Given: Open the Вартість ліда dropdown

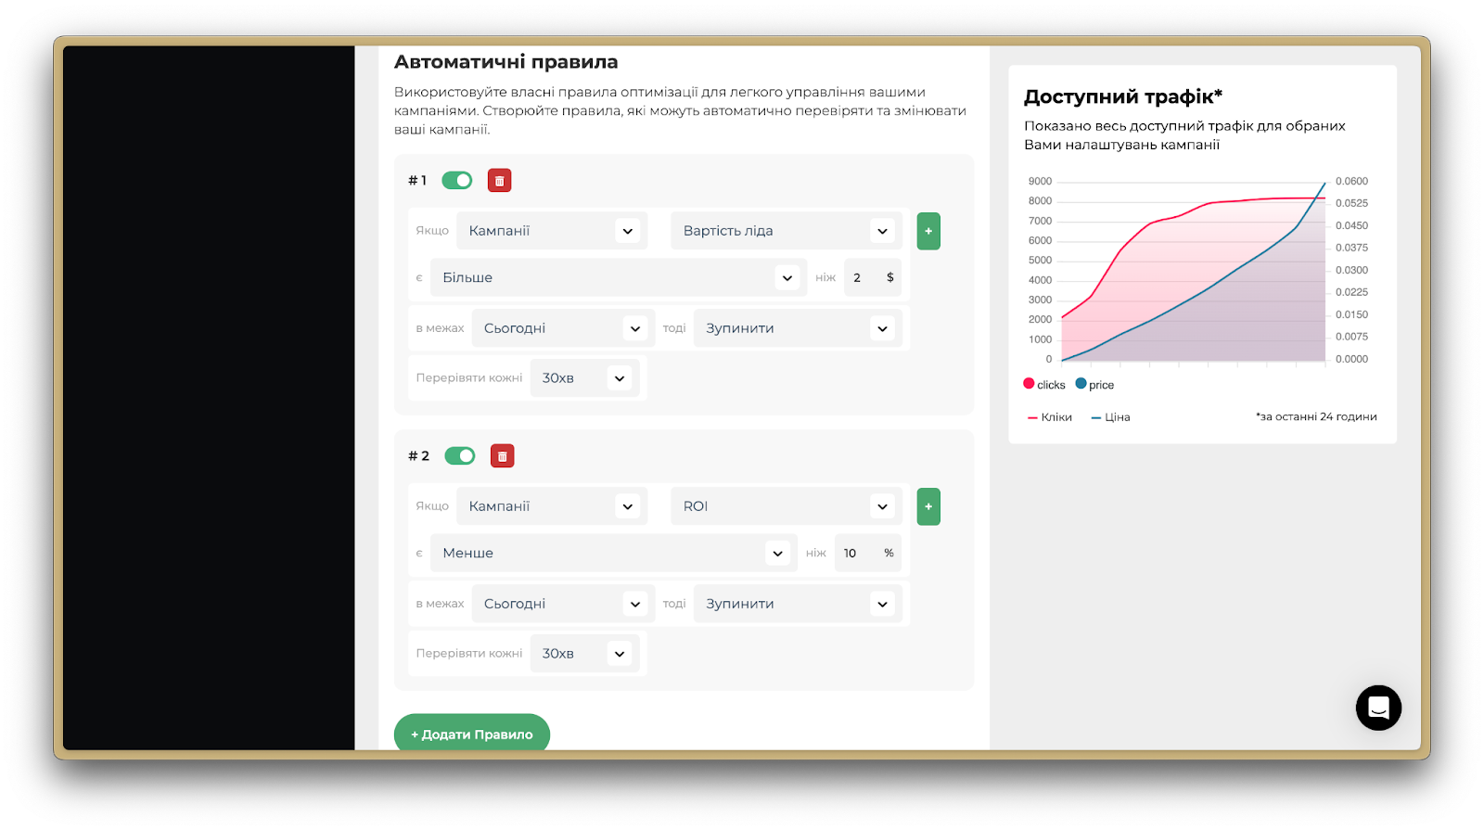Looking at the screenshot, I should click(787, 231).
